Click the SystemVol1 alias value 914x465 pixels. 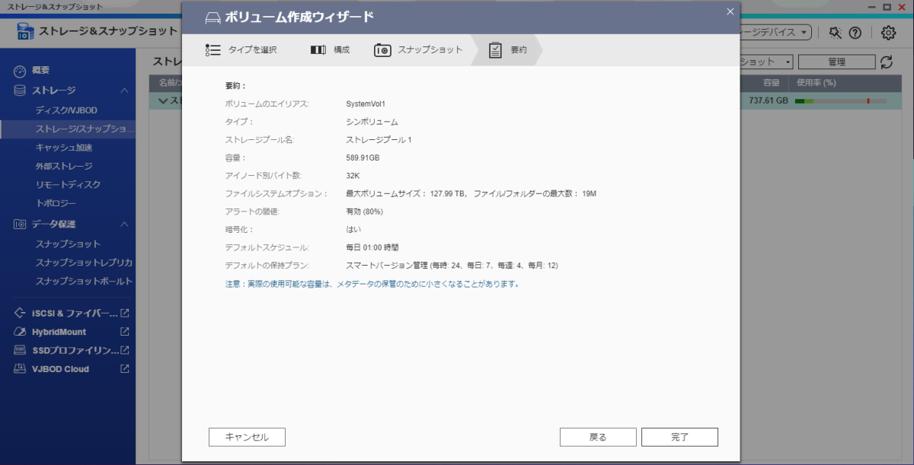(366, 104)
